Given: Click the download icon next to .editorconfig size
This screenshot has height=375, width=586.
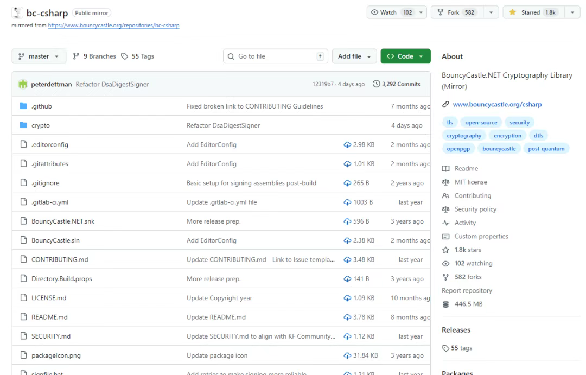Looking at the screenshot, I should pyautogui.click(x=347, y=145).
